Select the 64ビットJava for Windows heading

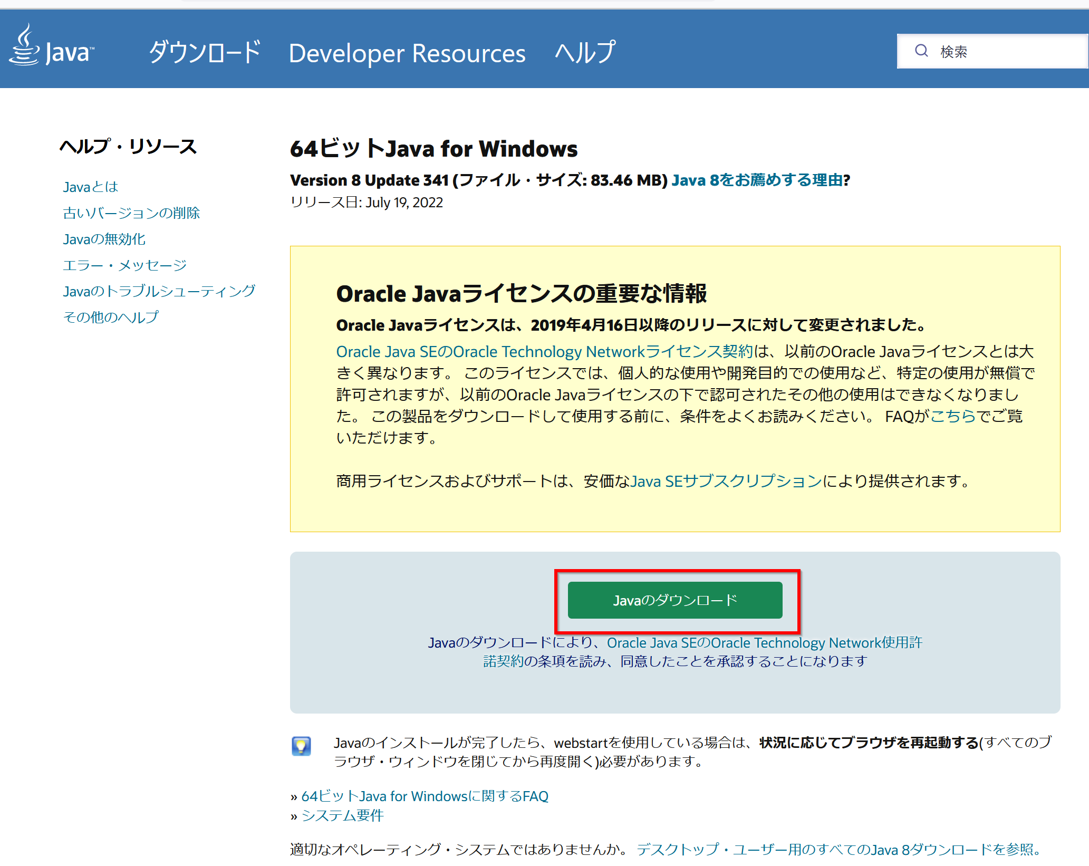433,149
